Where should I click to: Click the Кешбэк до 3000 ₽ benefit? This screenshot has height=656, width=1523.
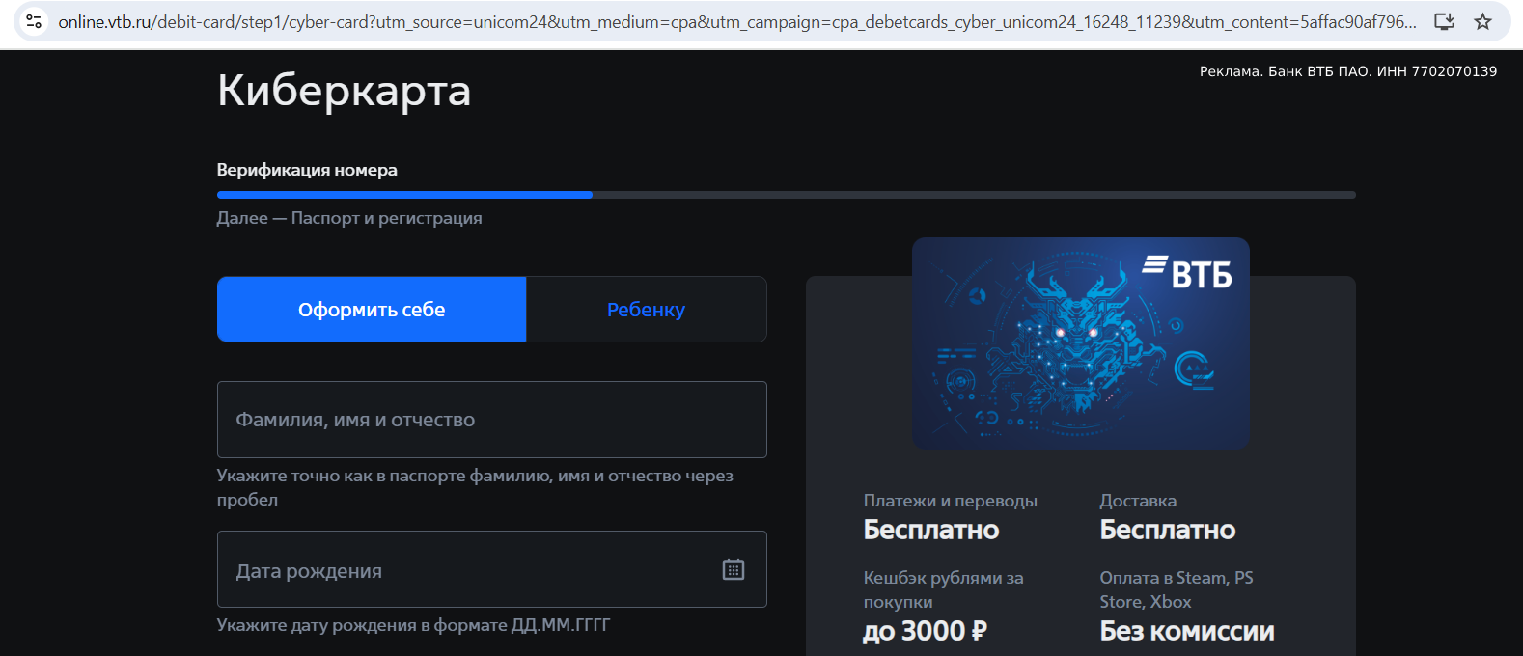point(944,606)
